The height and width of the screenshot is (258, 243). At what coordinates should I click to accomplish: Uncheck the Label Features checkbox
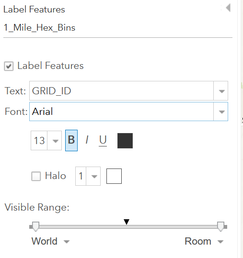[9, 66]
